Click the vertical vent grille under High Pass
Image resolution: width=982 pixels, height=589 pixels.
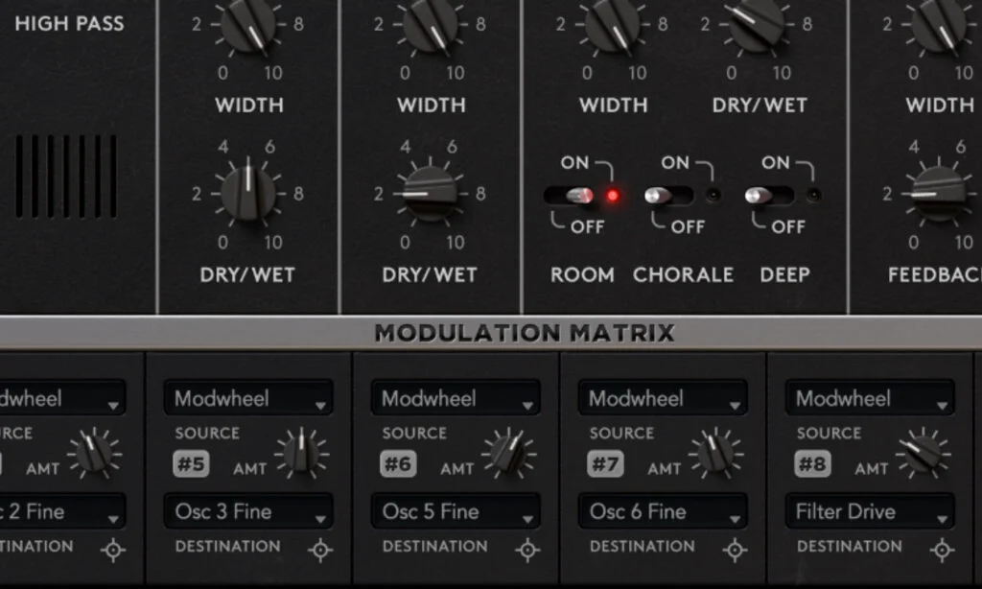pyautogui.click(x=66, y=176)
